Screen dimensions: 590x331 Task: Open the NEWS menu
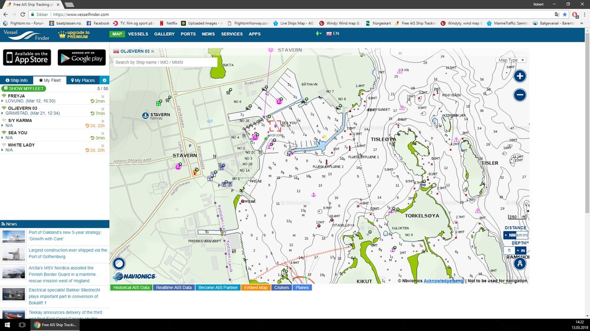(208, 34)
